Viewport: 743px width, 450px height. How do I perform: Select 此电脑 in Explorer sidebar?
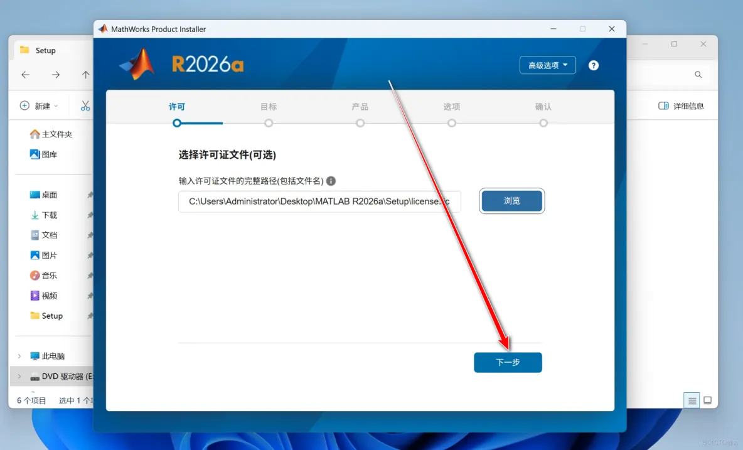(48, 356)
